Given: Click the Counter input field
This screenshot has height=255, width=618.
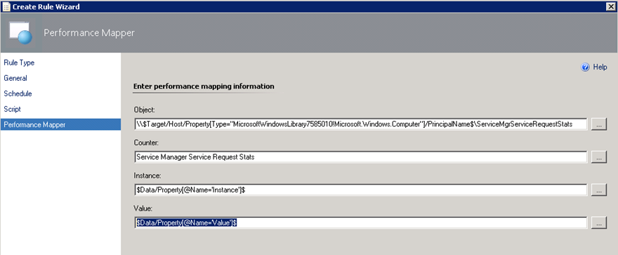Looking at the screenshot, I should click(x=361, y=157).
